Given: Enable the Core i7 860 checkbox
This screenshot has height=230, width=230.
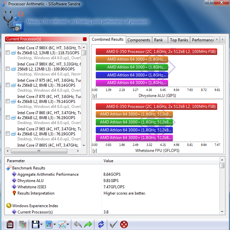Looking at the screenshot, I should (x=8, y=117).
